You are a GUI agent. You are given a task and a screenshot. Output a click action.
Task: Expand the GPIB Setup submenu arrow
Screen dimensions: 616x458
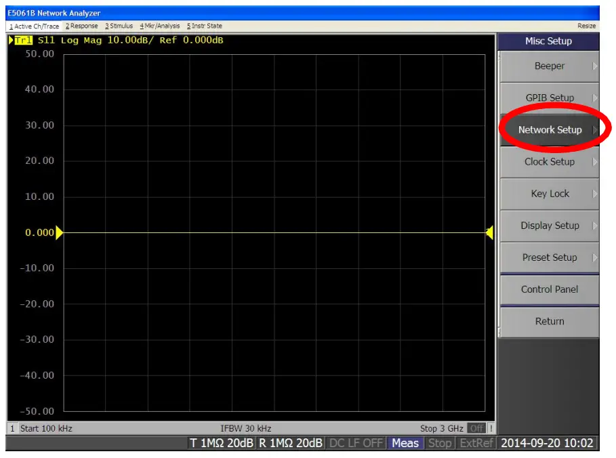595,98
